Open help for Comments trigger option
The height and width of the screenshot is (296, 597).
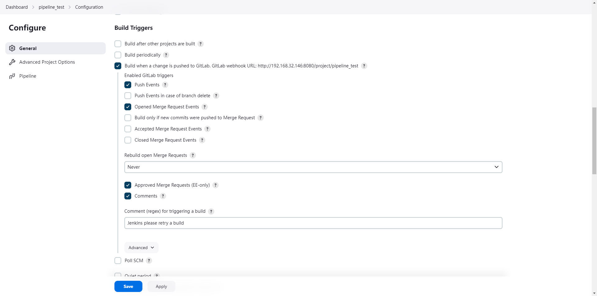163,196
